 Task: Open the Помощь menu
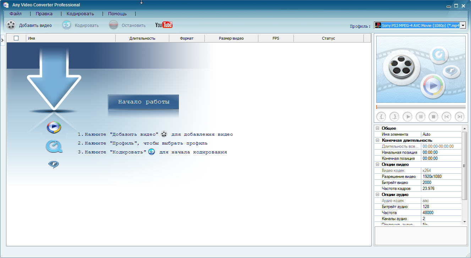click(117, 14)
